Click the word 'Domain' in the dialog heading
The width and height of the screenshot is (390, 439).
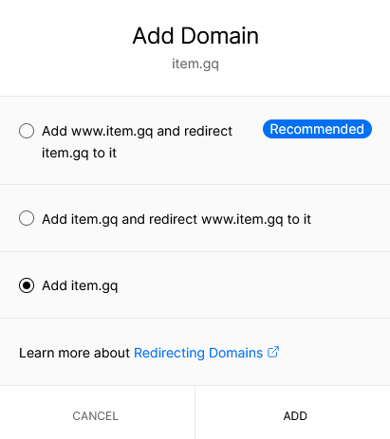[220, 35]
